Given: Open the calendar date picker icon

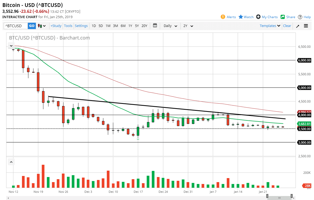Looking at the screenshot, I should click(x=155, y=26).
